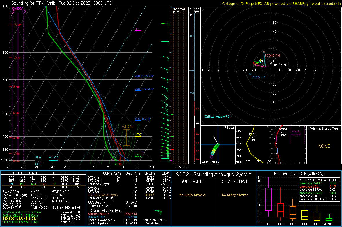Viewport: 342px width, 227px height.
Task: Select the 0 C=16759' freezing level label
Action: 143,119
